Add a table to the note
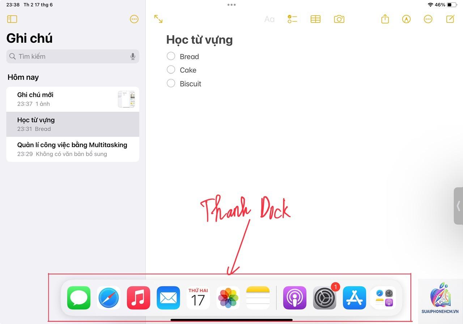463x324 pixels. (x=315, y=19)
